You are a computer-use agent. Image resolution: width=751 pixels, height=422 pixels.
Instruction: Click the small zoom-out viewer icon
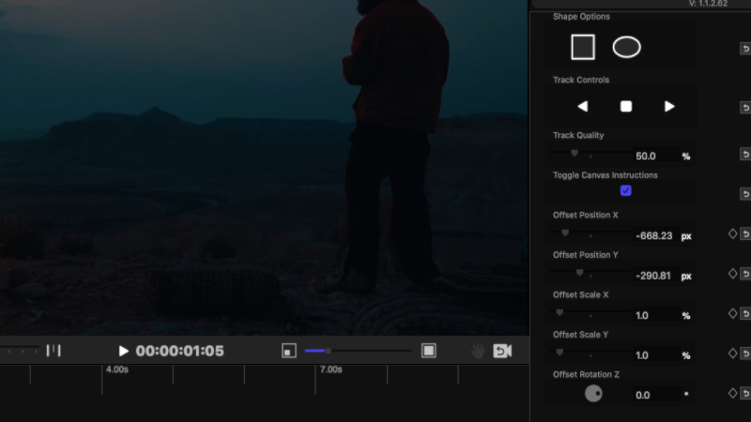tap(289, 351)
